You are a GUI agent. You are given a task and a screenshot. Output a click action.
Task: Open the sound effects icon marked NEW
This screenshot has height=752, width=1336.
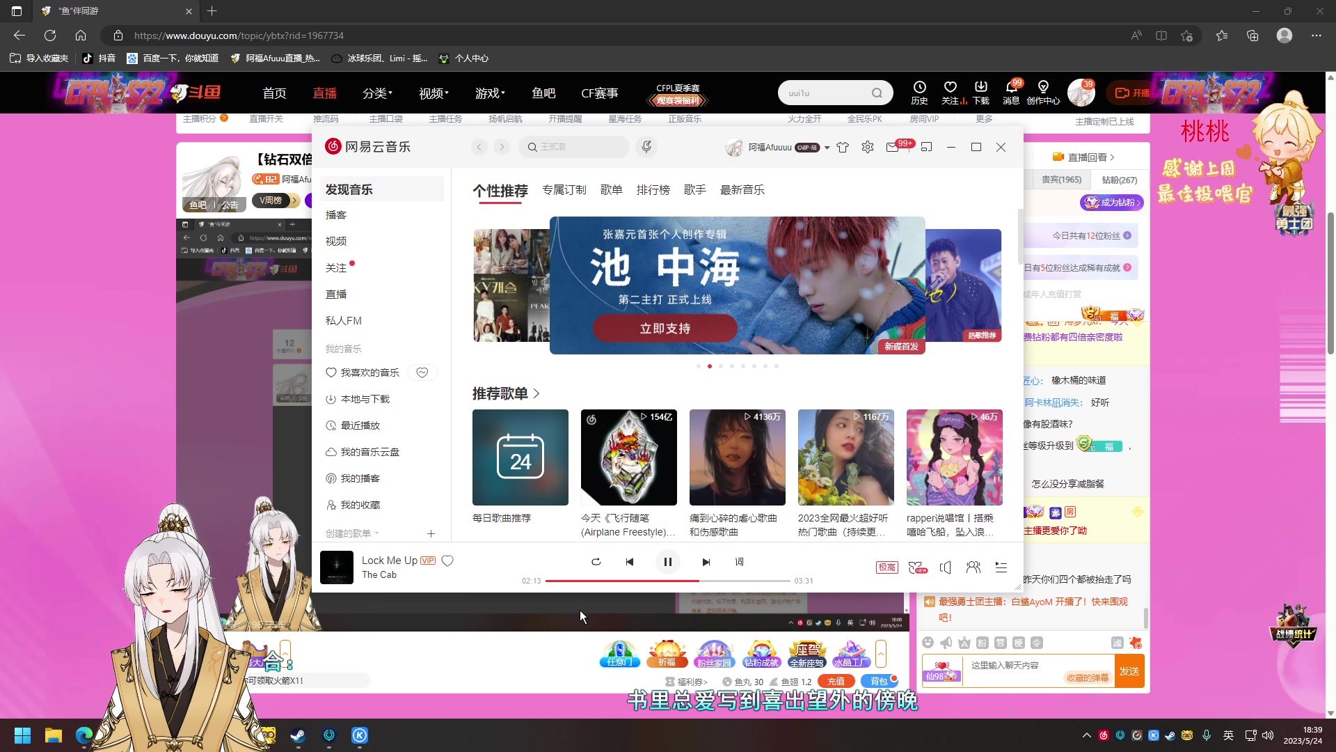click(x=917, y=567)
